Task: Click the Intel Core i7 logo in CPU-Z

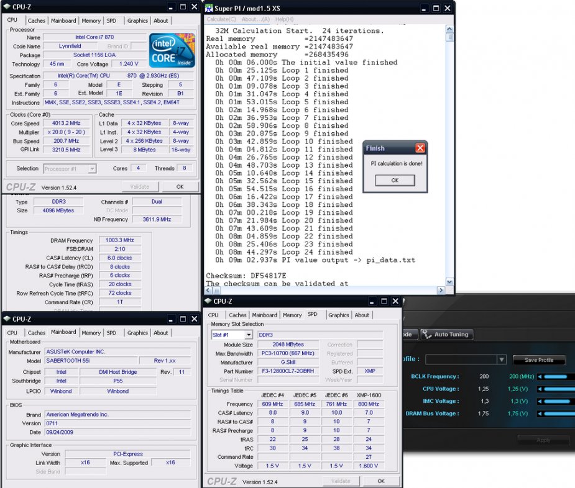Action: point(172,50)
